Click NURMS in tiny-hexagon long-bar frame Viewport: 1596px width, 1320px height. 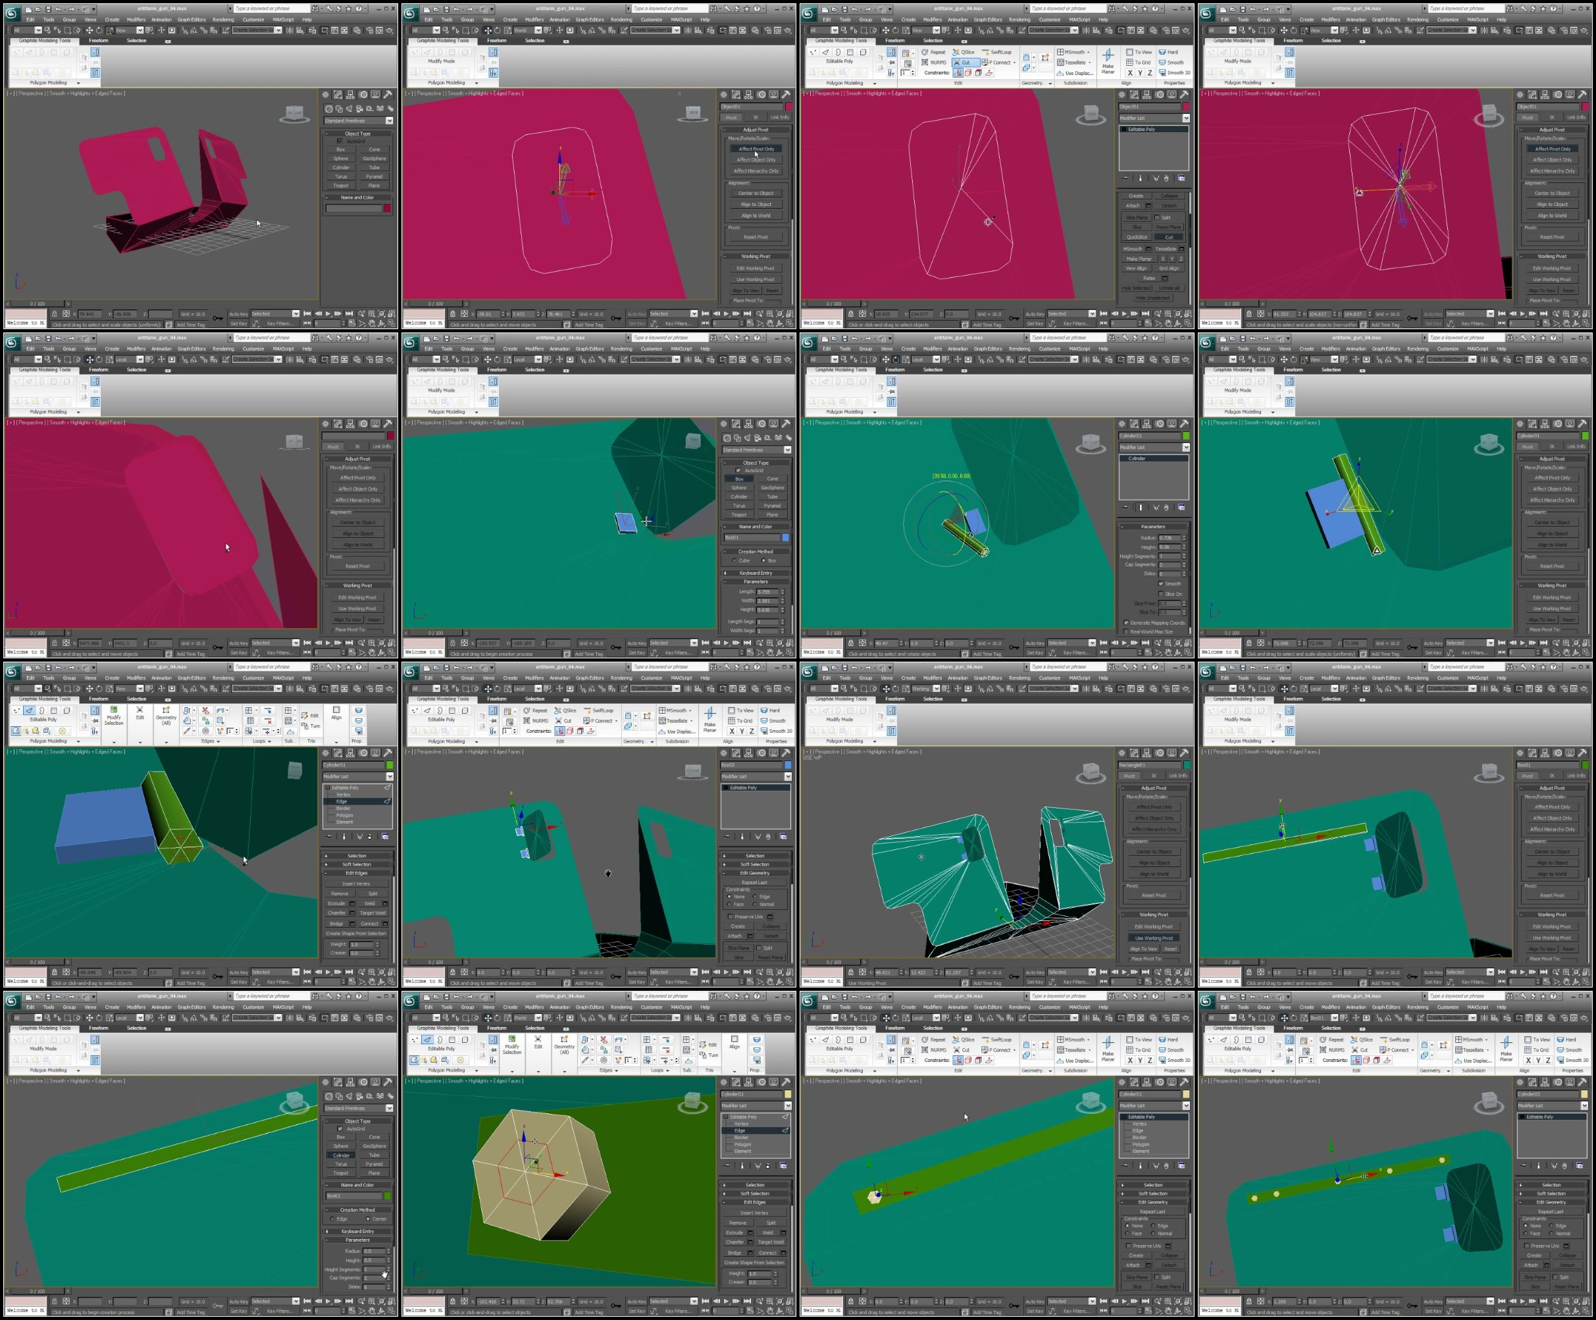(934, 1049)
